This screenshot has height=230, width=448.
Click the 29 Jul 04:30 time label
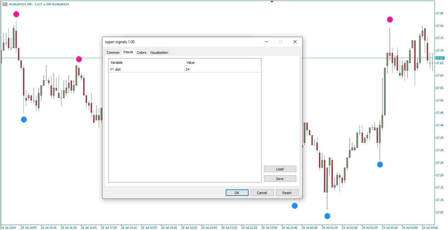click(430, 227)
